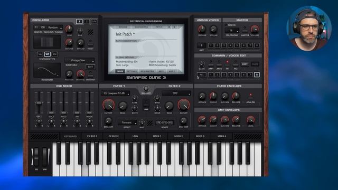Adjust the Filter Envelope Attack knob
Screen dimensions: 338x190
202,96
